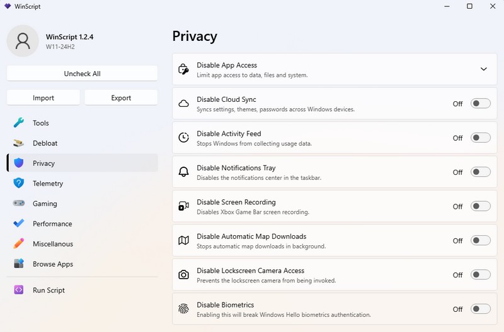
Task: Switch to the Telemetry section
Action: (48, 184)
